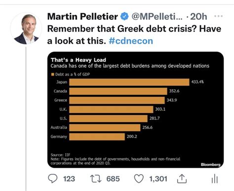This screenshot has height=191, width=234.
Task: Click the Canada 352.6 bar
Action: coord(118,91)
